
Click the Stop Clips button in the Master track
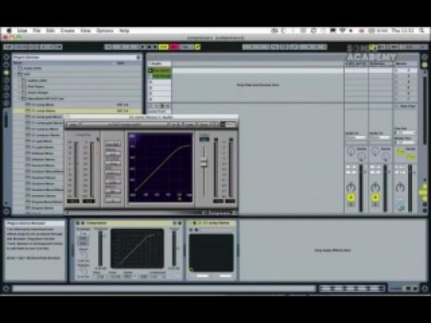point(406,106)
